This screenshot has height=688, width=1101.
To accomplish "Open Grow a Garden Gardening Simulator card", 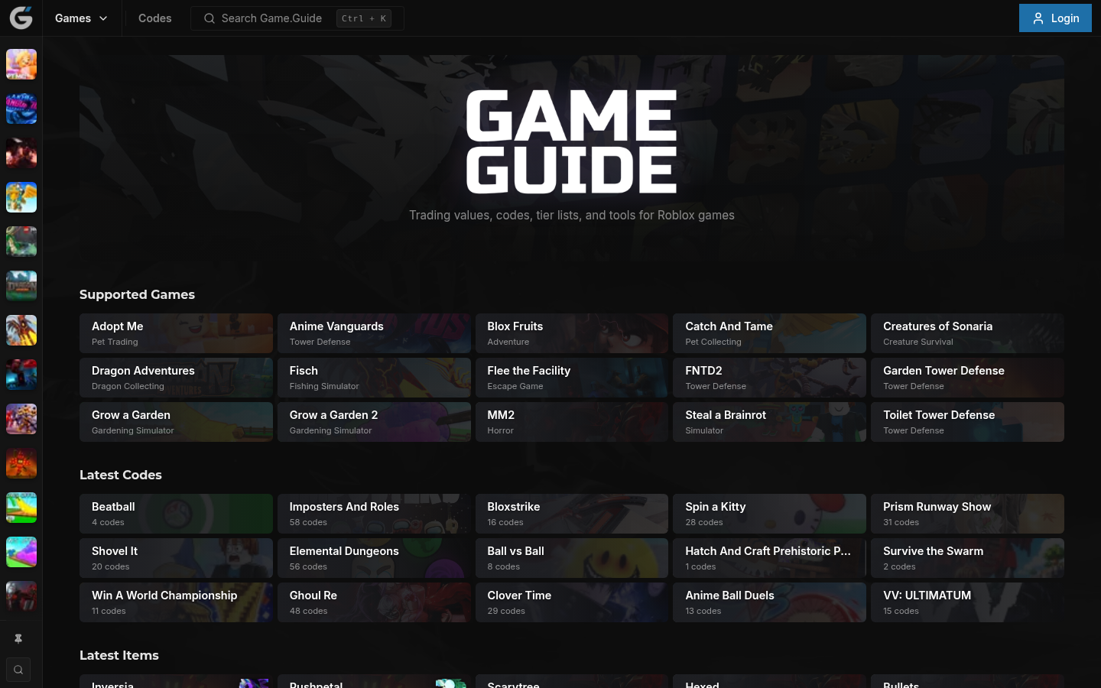I will [176, 422].
